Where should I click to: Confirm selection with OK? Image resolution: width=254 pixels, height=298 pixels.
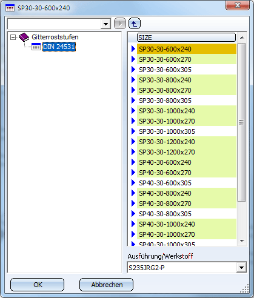click(38, 285)
